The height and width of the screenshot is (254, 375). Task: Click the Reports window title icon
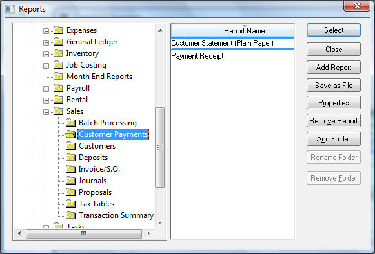pos(10,9)
